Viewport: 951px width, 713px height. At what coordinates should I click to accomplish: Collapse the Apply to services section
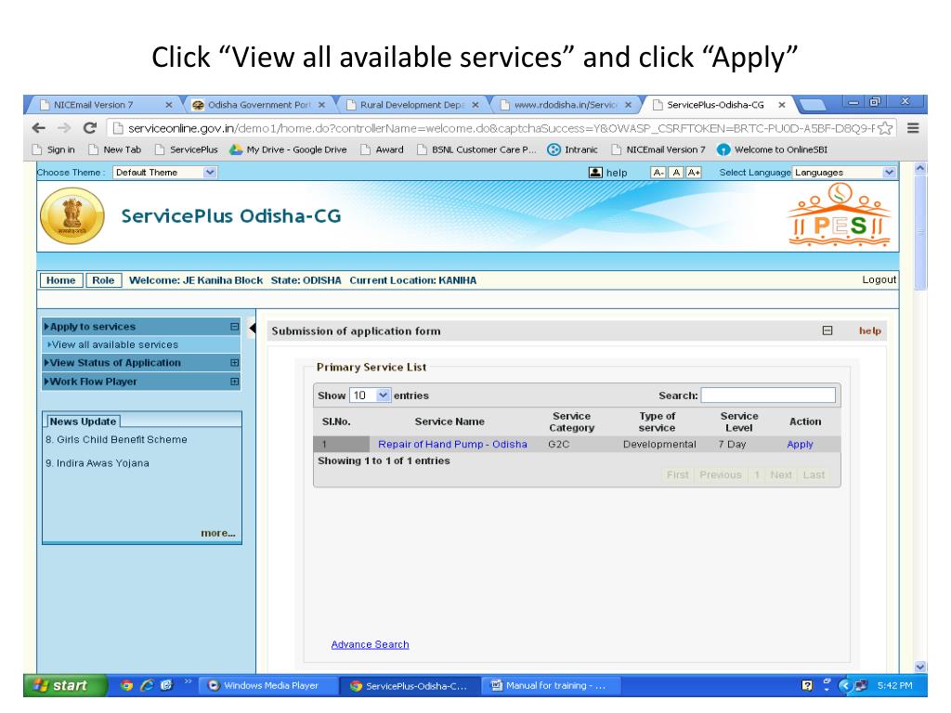[235, 327]
